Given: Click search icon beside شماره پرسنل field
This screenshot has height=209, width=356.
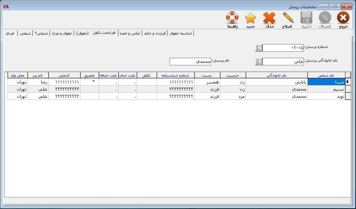Looking at the screenshot, I should tap(259, 48).
